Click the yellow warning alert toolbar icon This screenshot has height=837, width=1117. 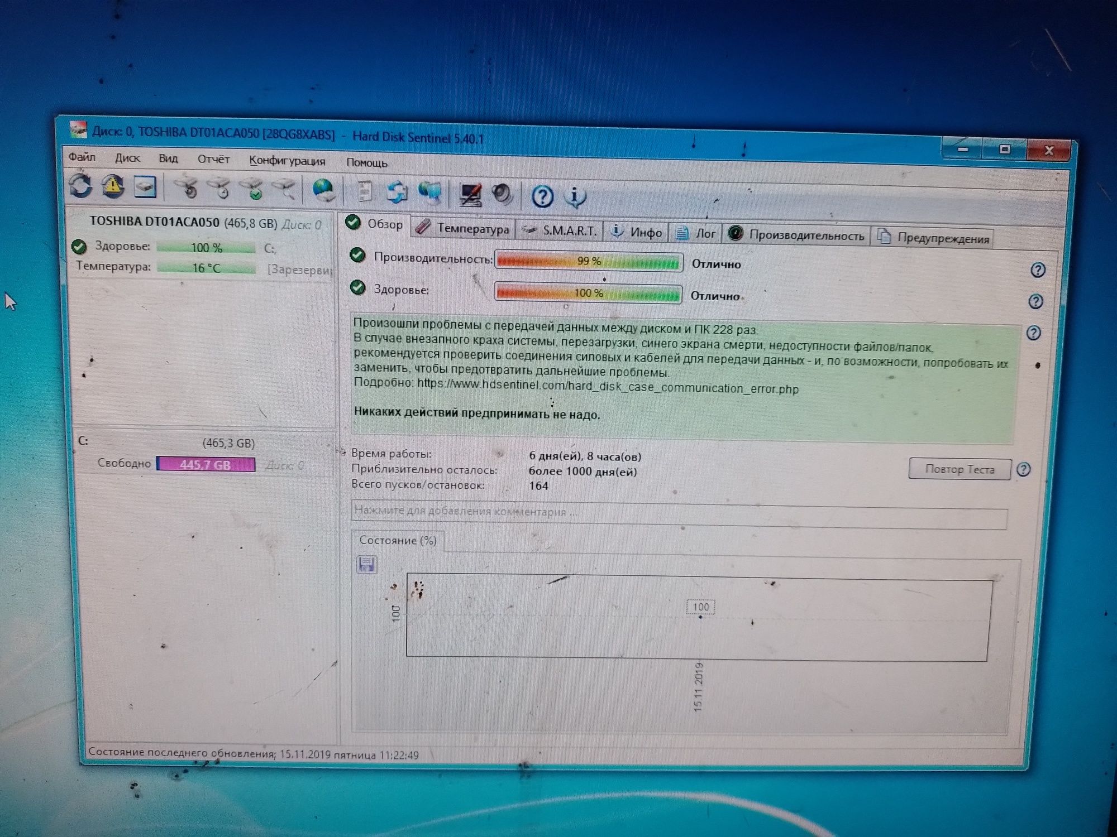click(x=113, y=186)
